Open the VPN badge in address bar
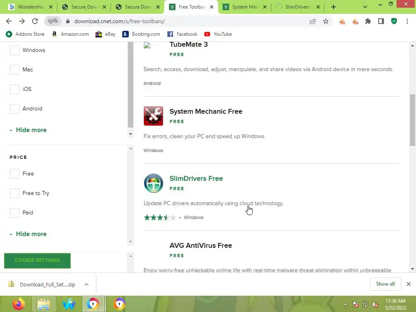 pyautogui.click(x=52, y=21)
